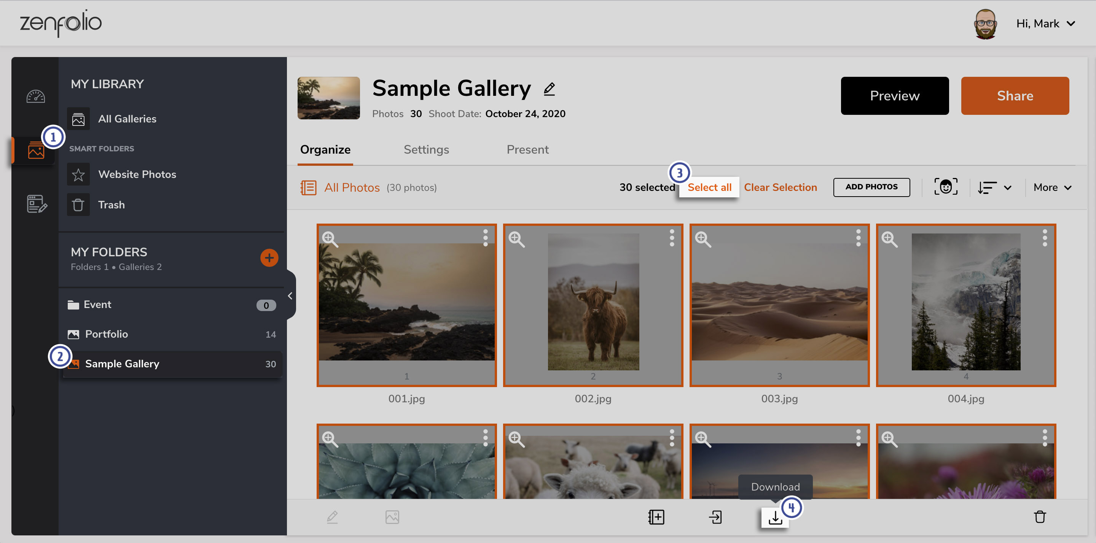Switch to the Organize tab
Viewport: 1096px width, 543px height.
coord(325,150)
